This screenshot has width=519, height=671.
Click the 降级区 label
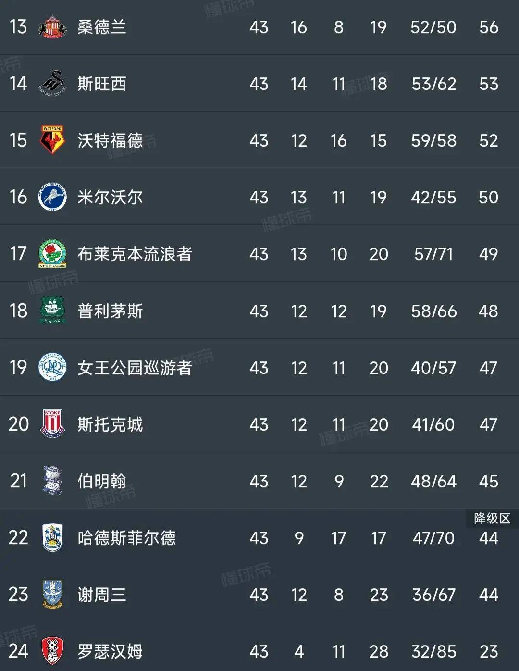492,518
